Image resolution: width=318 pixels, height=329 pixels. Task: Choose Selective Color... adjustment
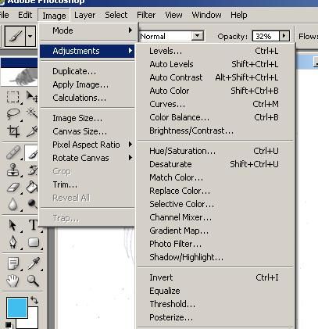pyautogui.click(x=215, y=204)
